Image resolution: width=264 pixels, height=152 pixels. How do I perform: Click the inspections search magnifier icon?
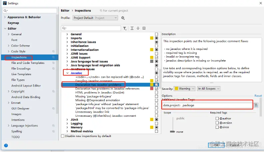[64, 28]
